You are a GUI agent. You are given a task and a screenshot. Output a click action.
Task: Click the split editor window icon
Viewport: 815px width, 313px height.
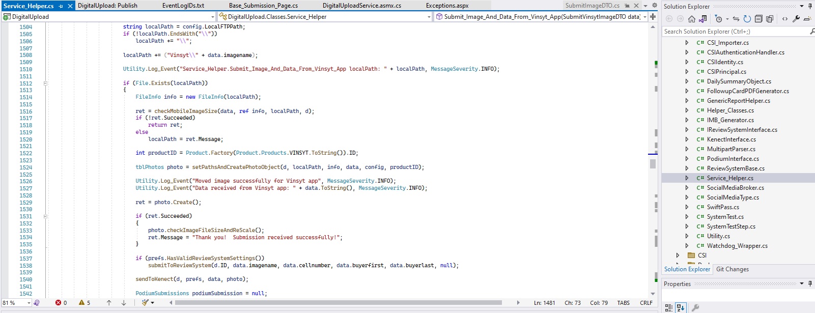click(653, 17)
